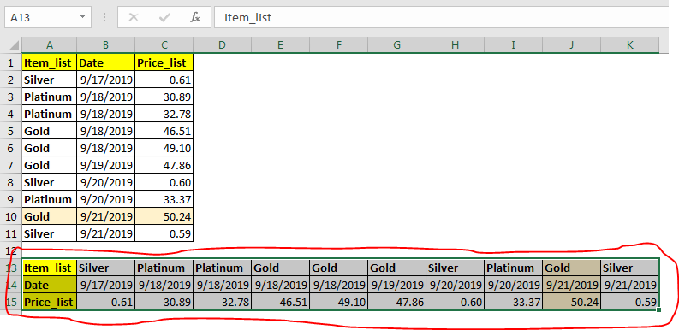Select column D header
679x330 pixels.
[x=222, y=45]
